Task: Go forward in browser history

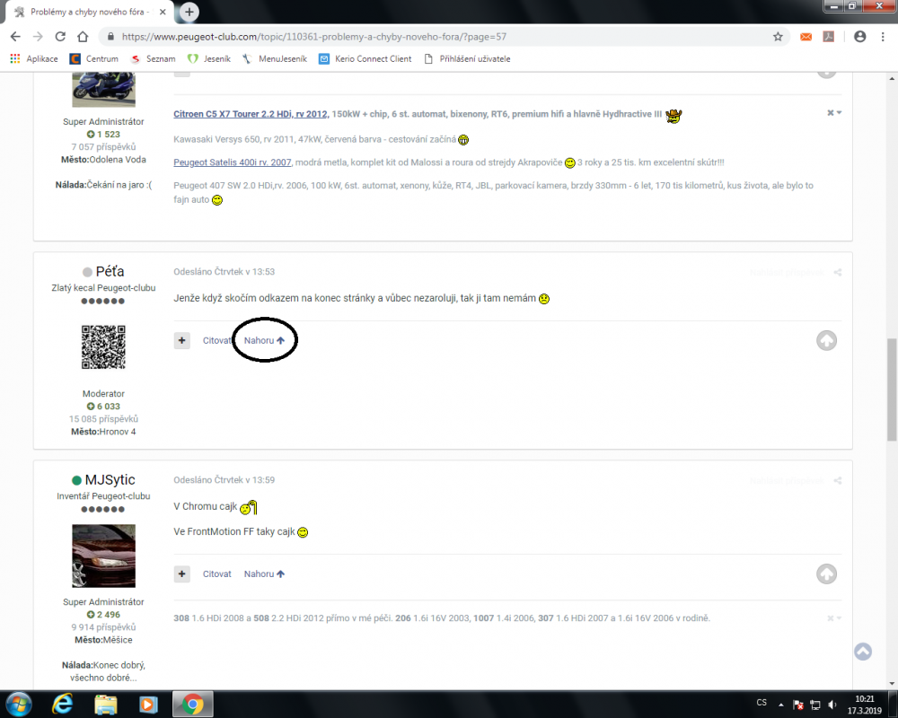Action: [38, 37]
